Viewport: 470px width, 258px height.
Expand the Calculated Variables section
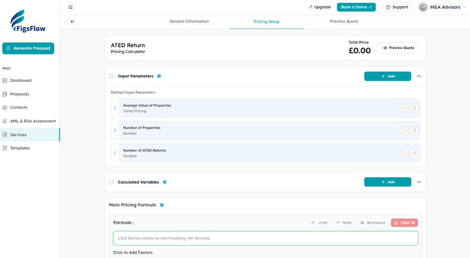(419, 182)
